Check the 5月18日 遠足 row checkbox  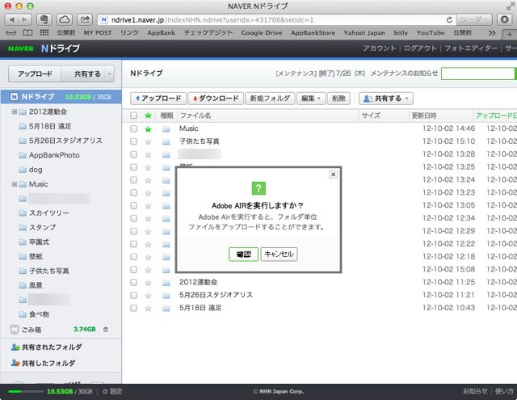click(x=133, y=308)
